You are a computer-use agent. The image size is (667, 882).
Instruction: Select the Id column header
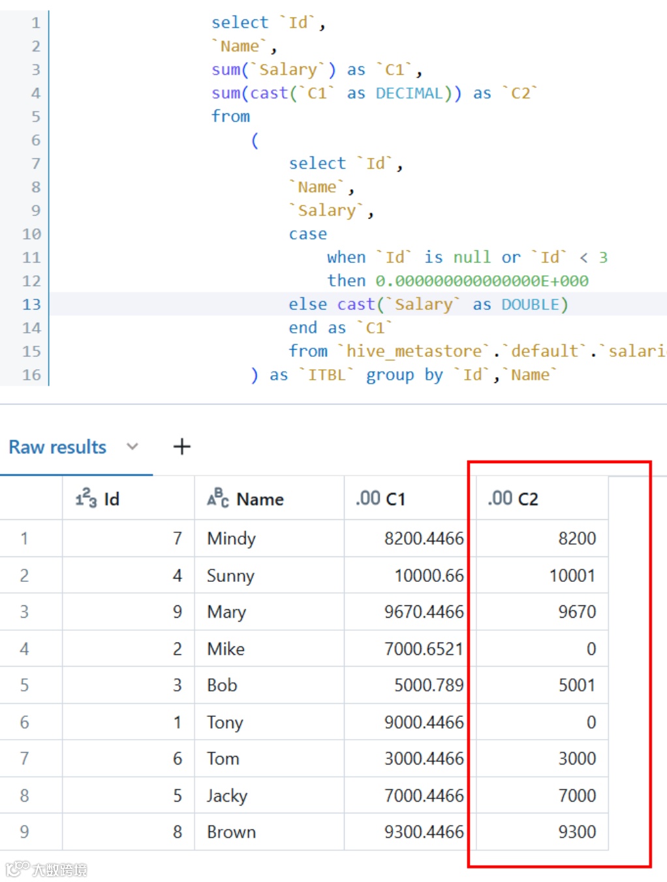coord(129,498)
